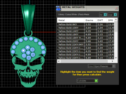This screenshot has height=94, width=126.
Task: Click the Library: Cutout White label
Action: point(74,14)
